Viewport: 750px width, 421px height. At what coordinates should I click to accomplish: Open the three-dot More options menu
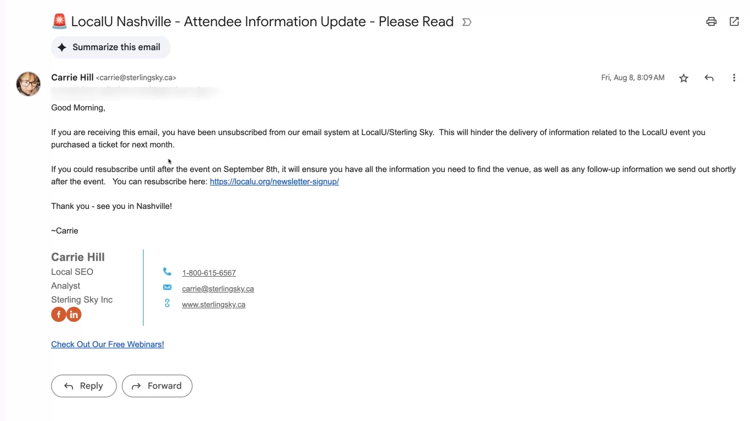734,78
